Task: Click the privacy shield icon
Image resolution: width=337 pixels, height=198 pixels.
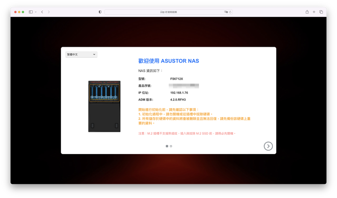Action: pyautogui.click(x=100, y=12)
